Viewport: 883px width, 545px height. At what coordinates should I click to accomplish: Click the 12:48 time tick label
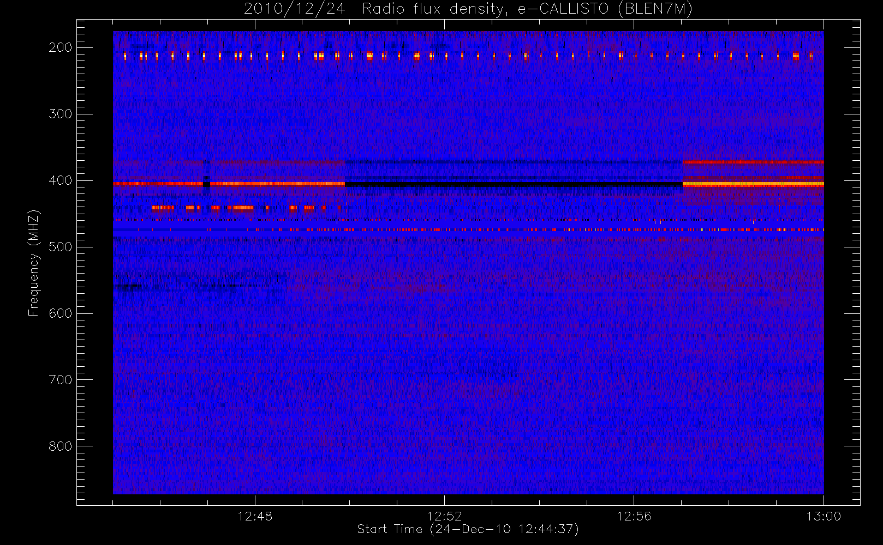[255, 516]
